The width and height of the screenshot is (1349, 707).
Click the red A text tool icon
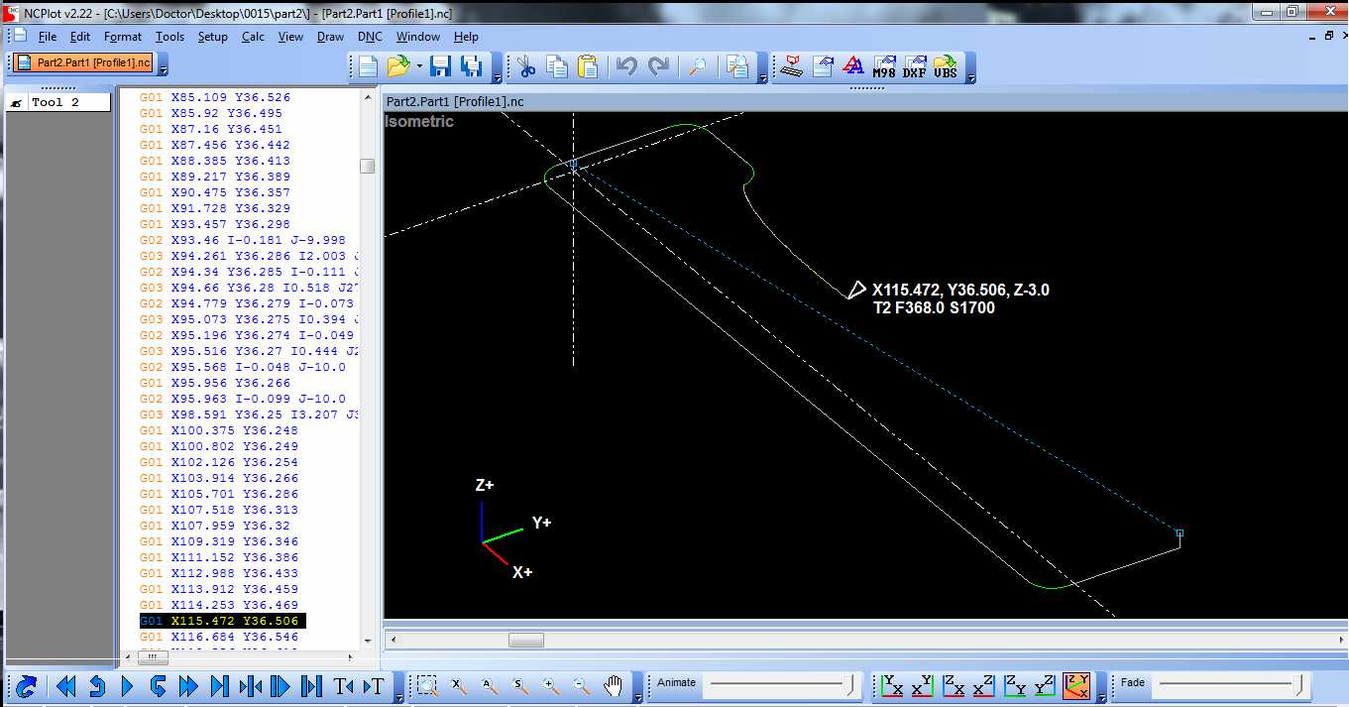click(x=852, y=66)
